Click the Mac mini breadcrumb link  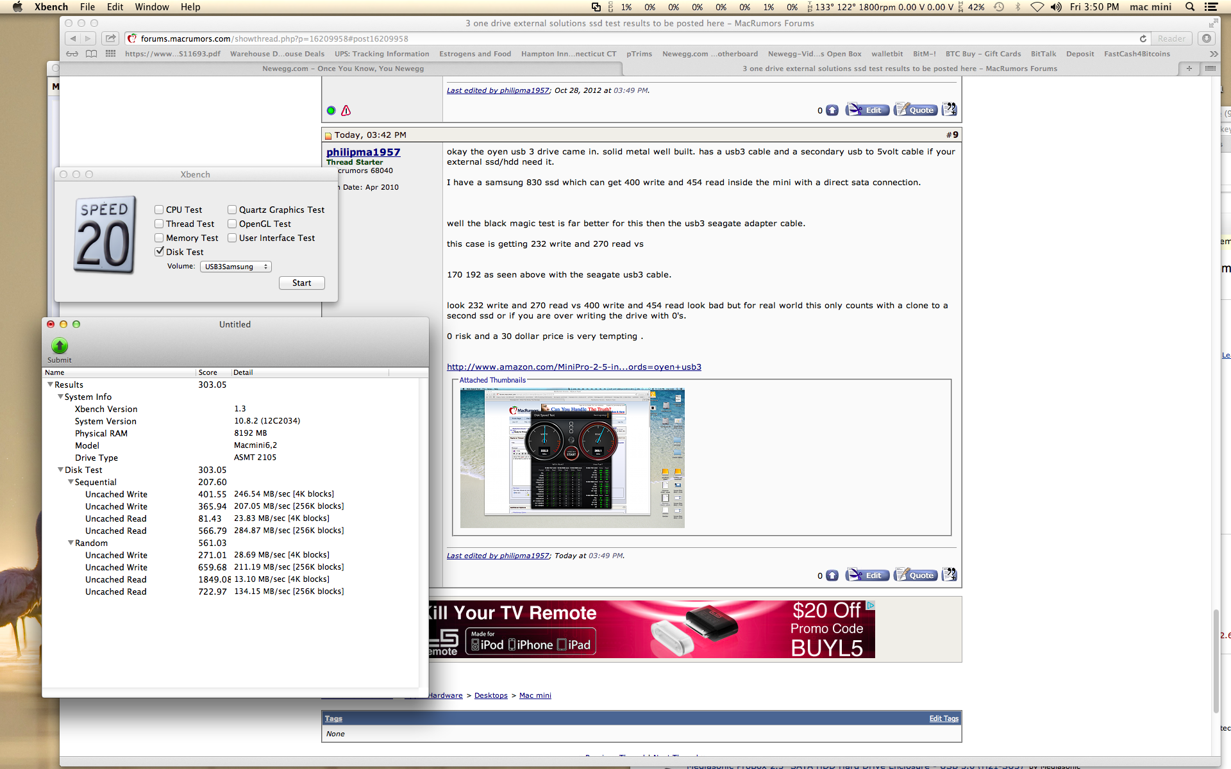click(535, 695)
